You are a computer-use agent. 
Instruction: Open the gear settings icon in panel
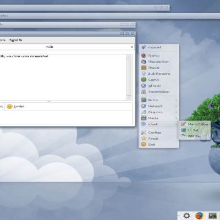pos(186,216)
